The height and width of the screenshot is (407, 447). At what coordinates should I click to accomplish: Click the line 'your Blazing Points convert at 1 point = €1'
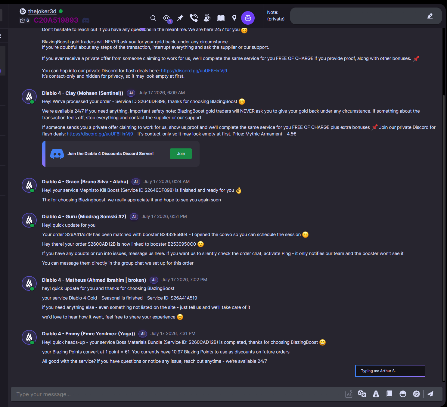pos(166,352)
